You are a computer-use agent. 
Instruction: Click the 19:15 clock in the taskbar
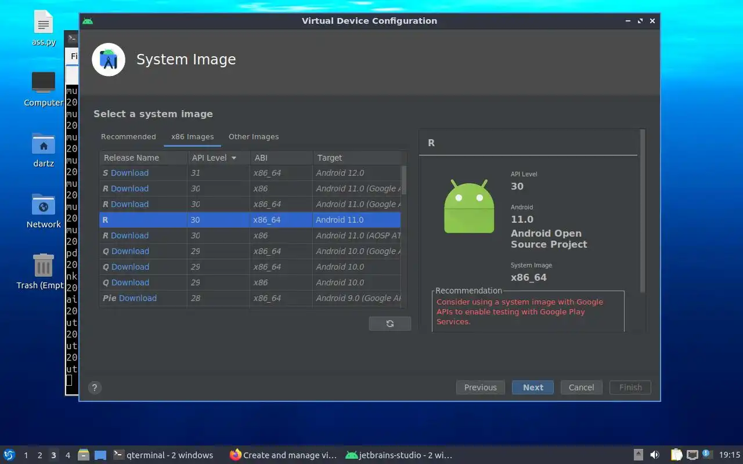click(730, 455)
